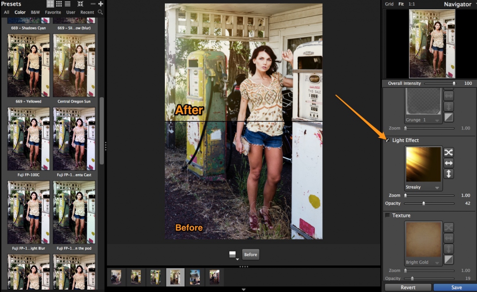Click the split before/after view icon
Image resolution: width=477 pixels, height=292 pixels.
pyautogui.click(x=232, y=254)
